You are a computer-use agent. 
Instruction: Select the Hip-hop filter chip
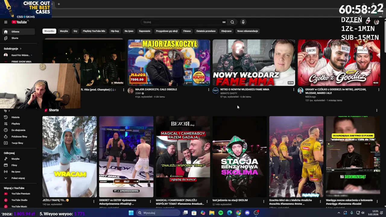coord(115,31)
